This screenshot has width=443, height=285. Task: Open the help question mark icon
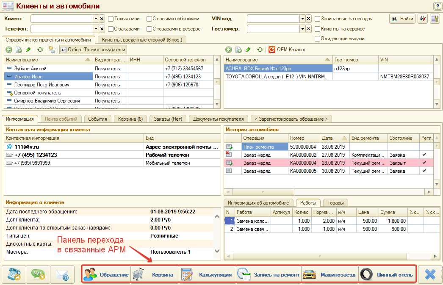(437, 6)
